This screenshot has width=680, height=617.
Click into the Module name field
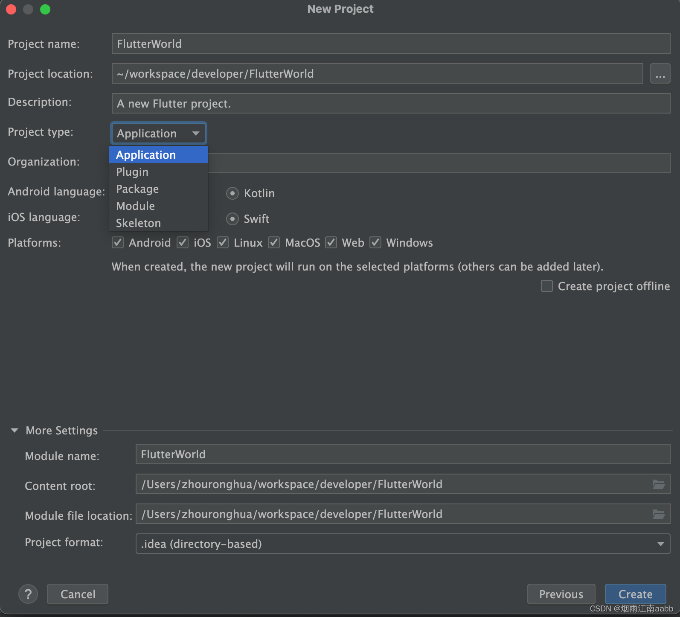[403, 454]
